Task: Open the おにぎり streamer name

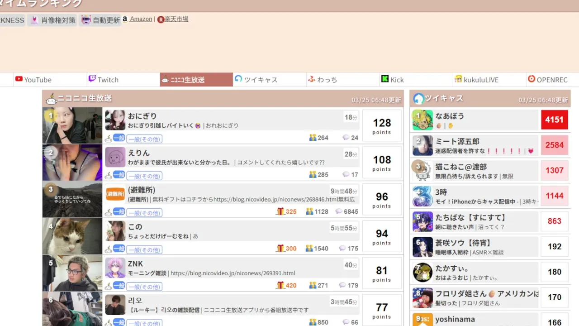Action: pyautogui.click(x=142, y=116)
